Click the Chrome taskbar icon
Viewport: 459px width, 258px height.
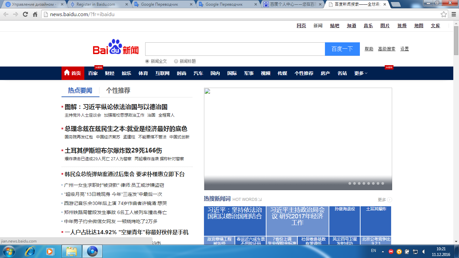(92, 251)
